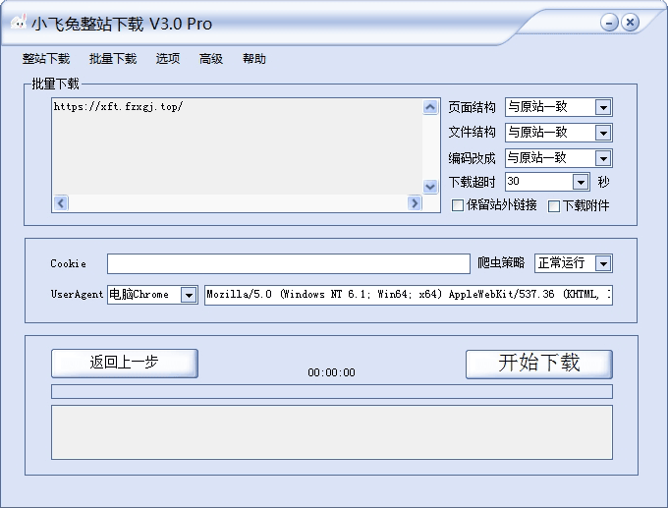This screenshot has height=508, width=668.
Task: Open the 整站下载 menu
Action: click(46, 59)
